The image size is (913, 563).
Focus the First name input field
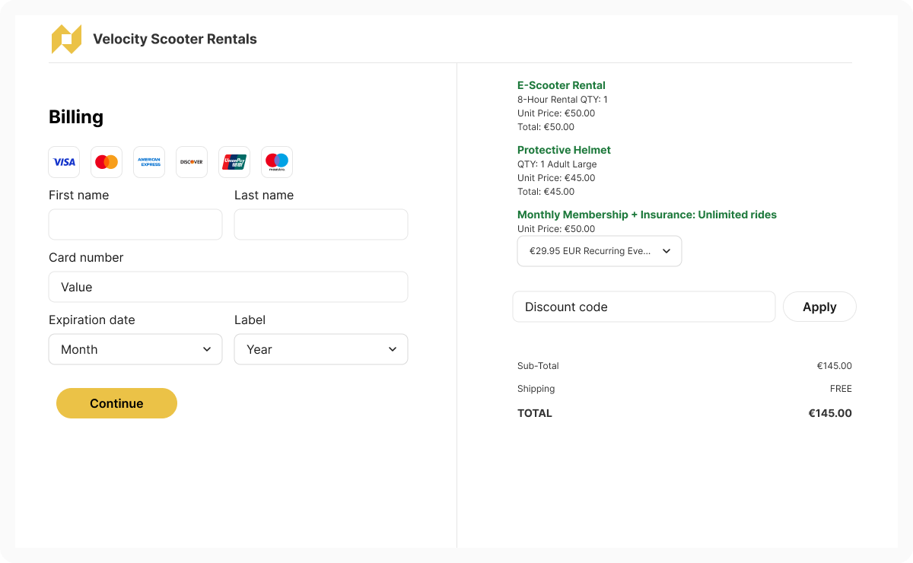point(135,224)
